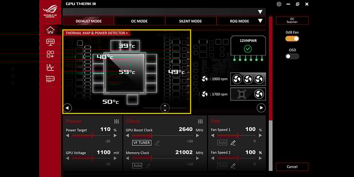354x177 pixels.
Task: Edit Fan Speed 1 curve with pencil icon
Action: (233, 142)
